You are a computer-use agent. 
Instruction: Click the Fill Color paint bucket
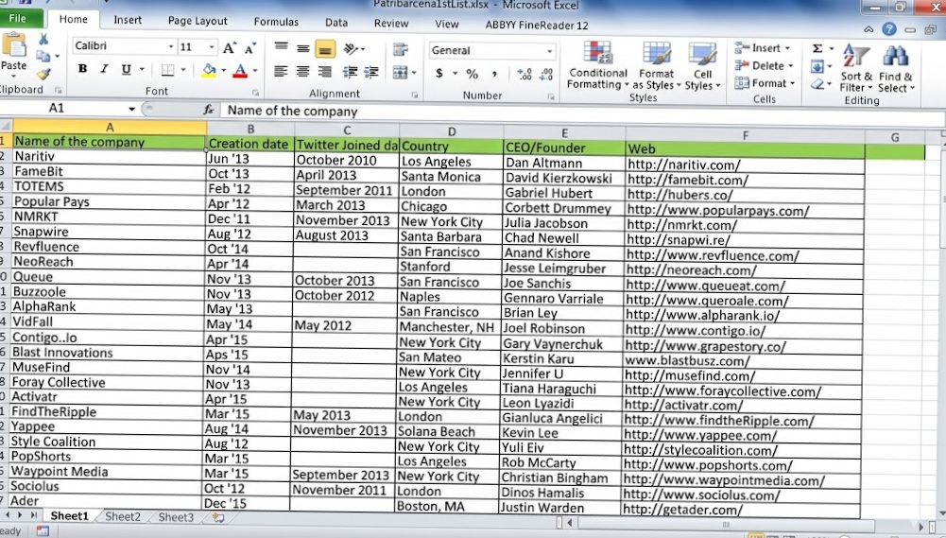[x=209, y=71]
